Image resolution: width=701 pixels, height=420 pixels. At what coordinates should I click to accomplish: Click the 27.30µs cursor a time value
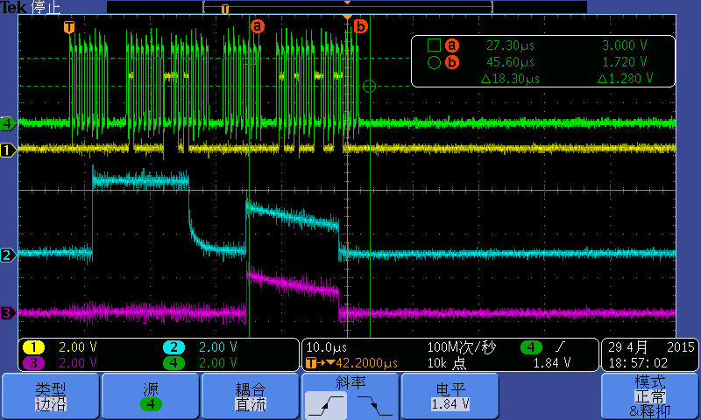[x=510, y=45]
